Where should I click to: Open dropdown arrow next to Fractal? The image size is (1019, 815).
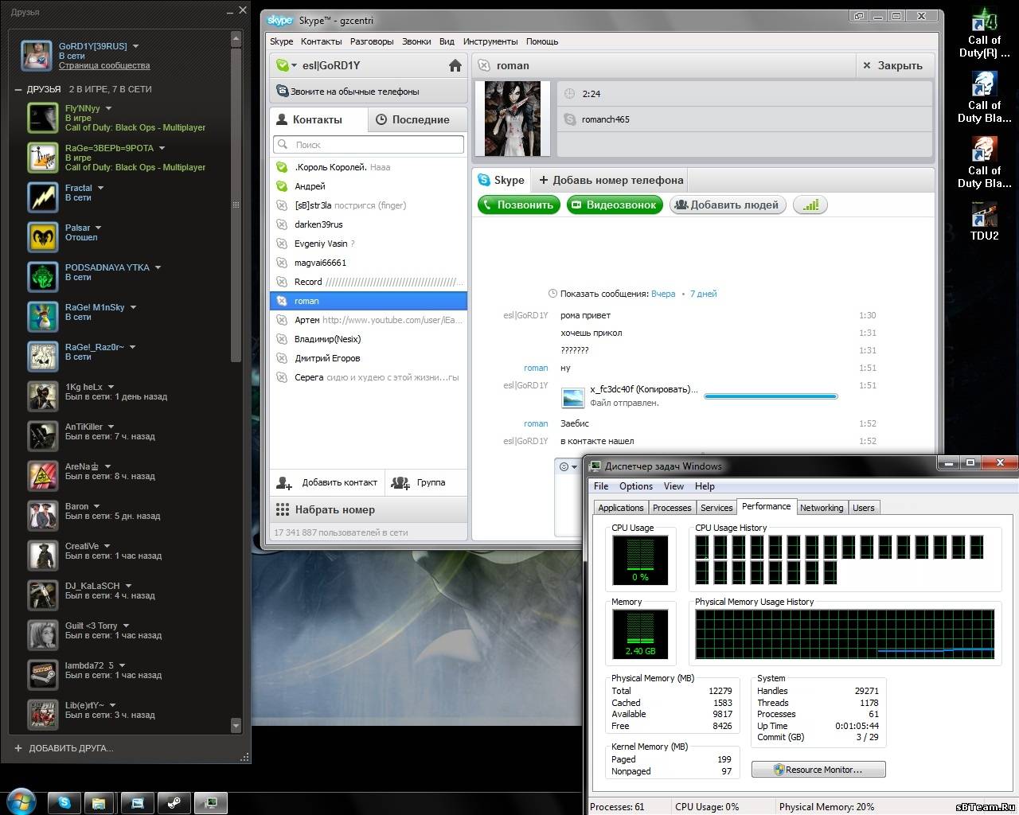pyautogui.click(x=100, y=188)
